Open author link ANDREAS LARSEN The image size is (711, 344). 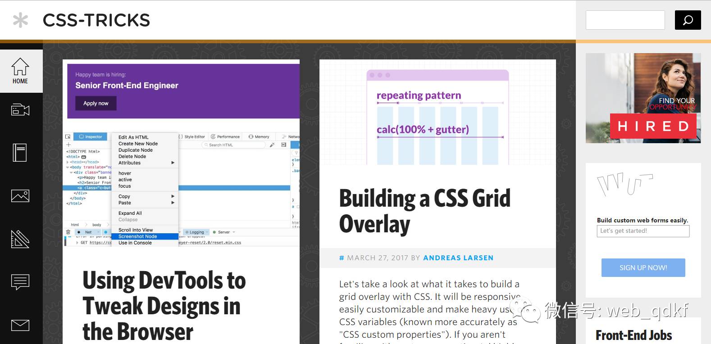pos(458,258)
